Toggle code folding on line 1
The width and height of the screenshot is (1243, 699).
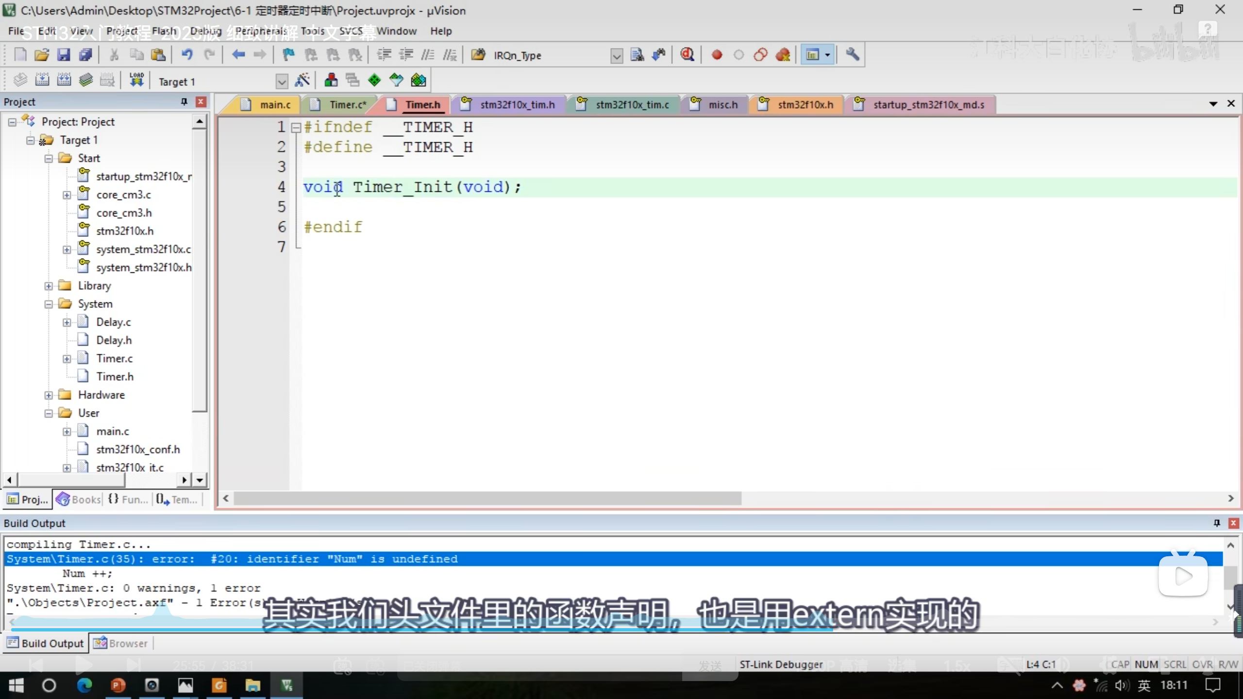click(296, 128)
